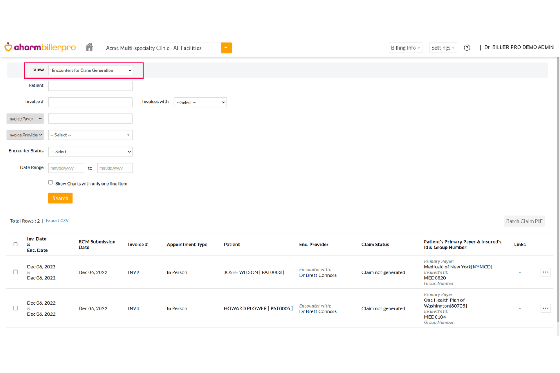The image size is (560, 373).
Task: Click Total Rows : 2 text
Action: pos(25,221)
